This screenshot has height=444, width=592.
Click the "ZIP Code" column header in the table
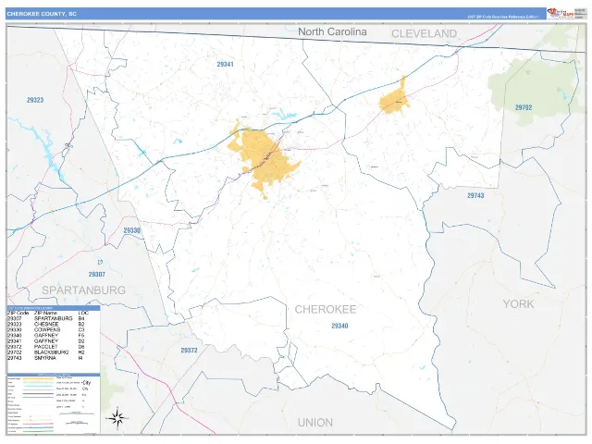pyautogui.click(x=18, y=313)
